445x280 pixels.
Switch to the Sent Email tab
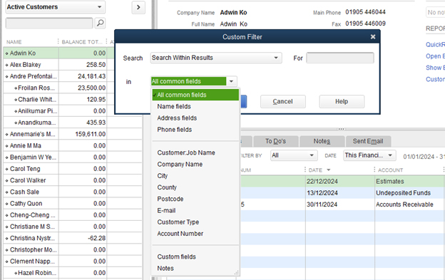click(x=368, y=141)
